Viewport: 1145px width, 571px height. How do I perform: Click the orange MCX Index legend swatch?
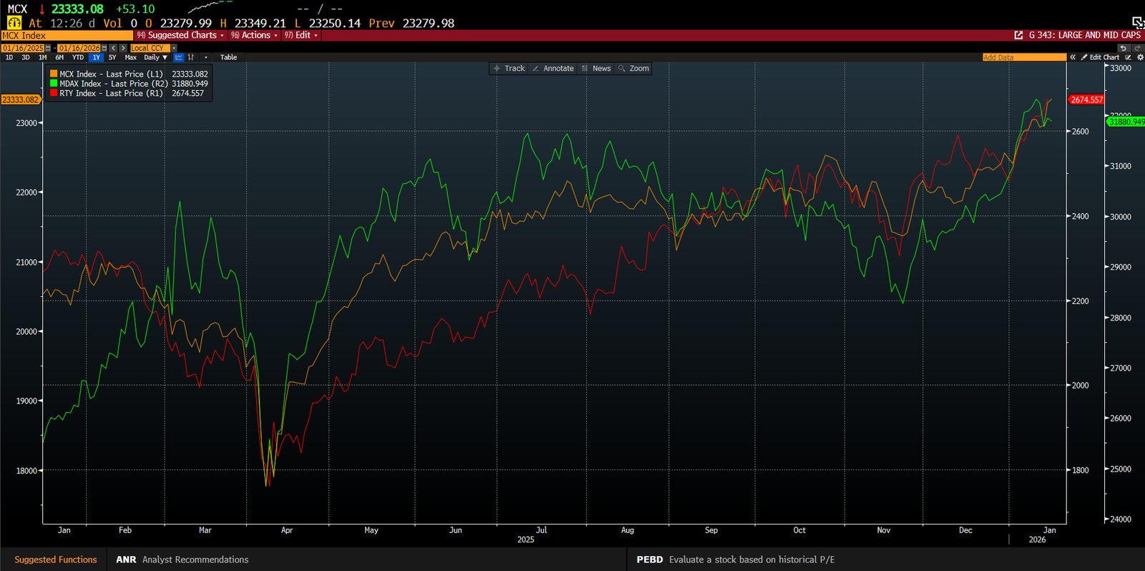click(x=54, y=74)
